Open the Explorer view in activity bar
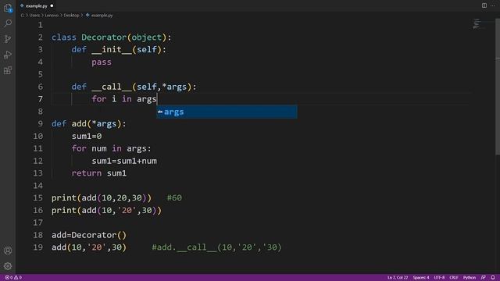This screenshot has width=500, height=281. pyautogui.click(x=8, y=8)
